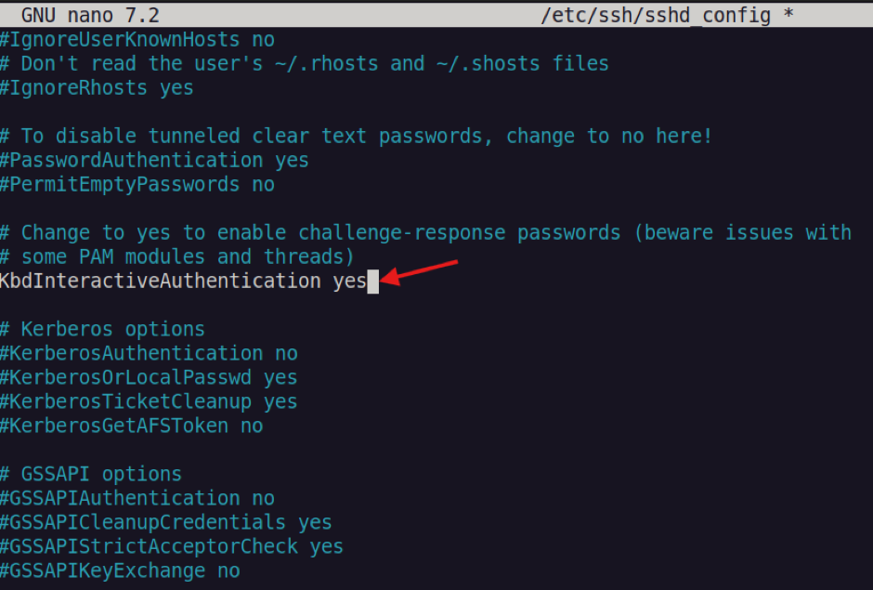This screenshot has width=873, height=590.
Task: Click the KbdInteractiveAuthentication line
Action: 183,282
